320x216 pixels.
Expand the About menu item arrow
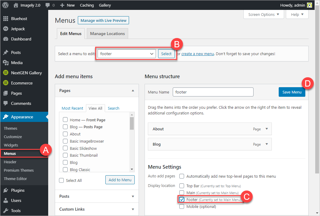[x=266, y=129]
